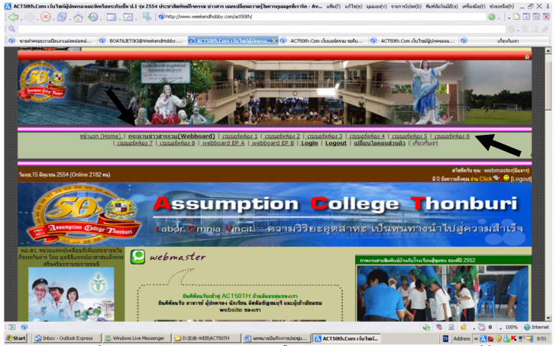Click the Logout link in site menu
The height and width of the screenshot is (346, 556).
click(335, 143)
